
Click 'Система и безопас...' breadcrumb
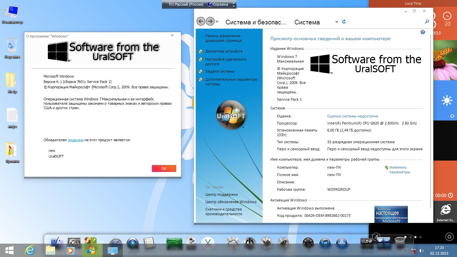coord(256,22)
